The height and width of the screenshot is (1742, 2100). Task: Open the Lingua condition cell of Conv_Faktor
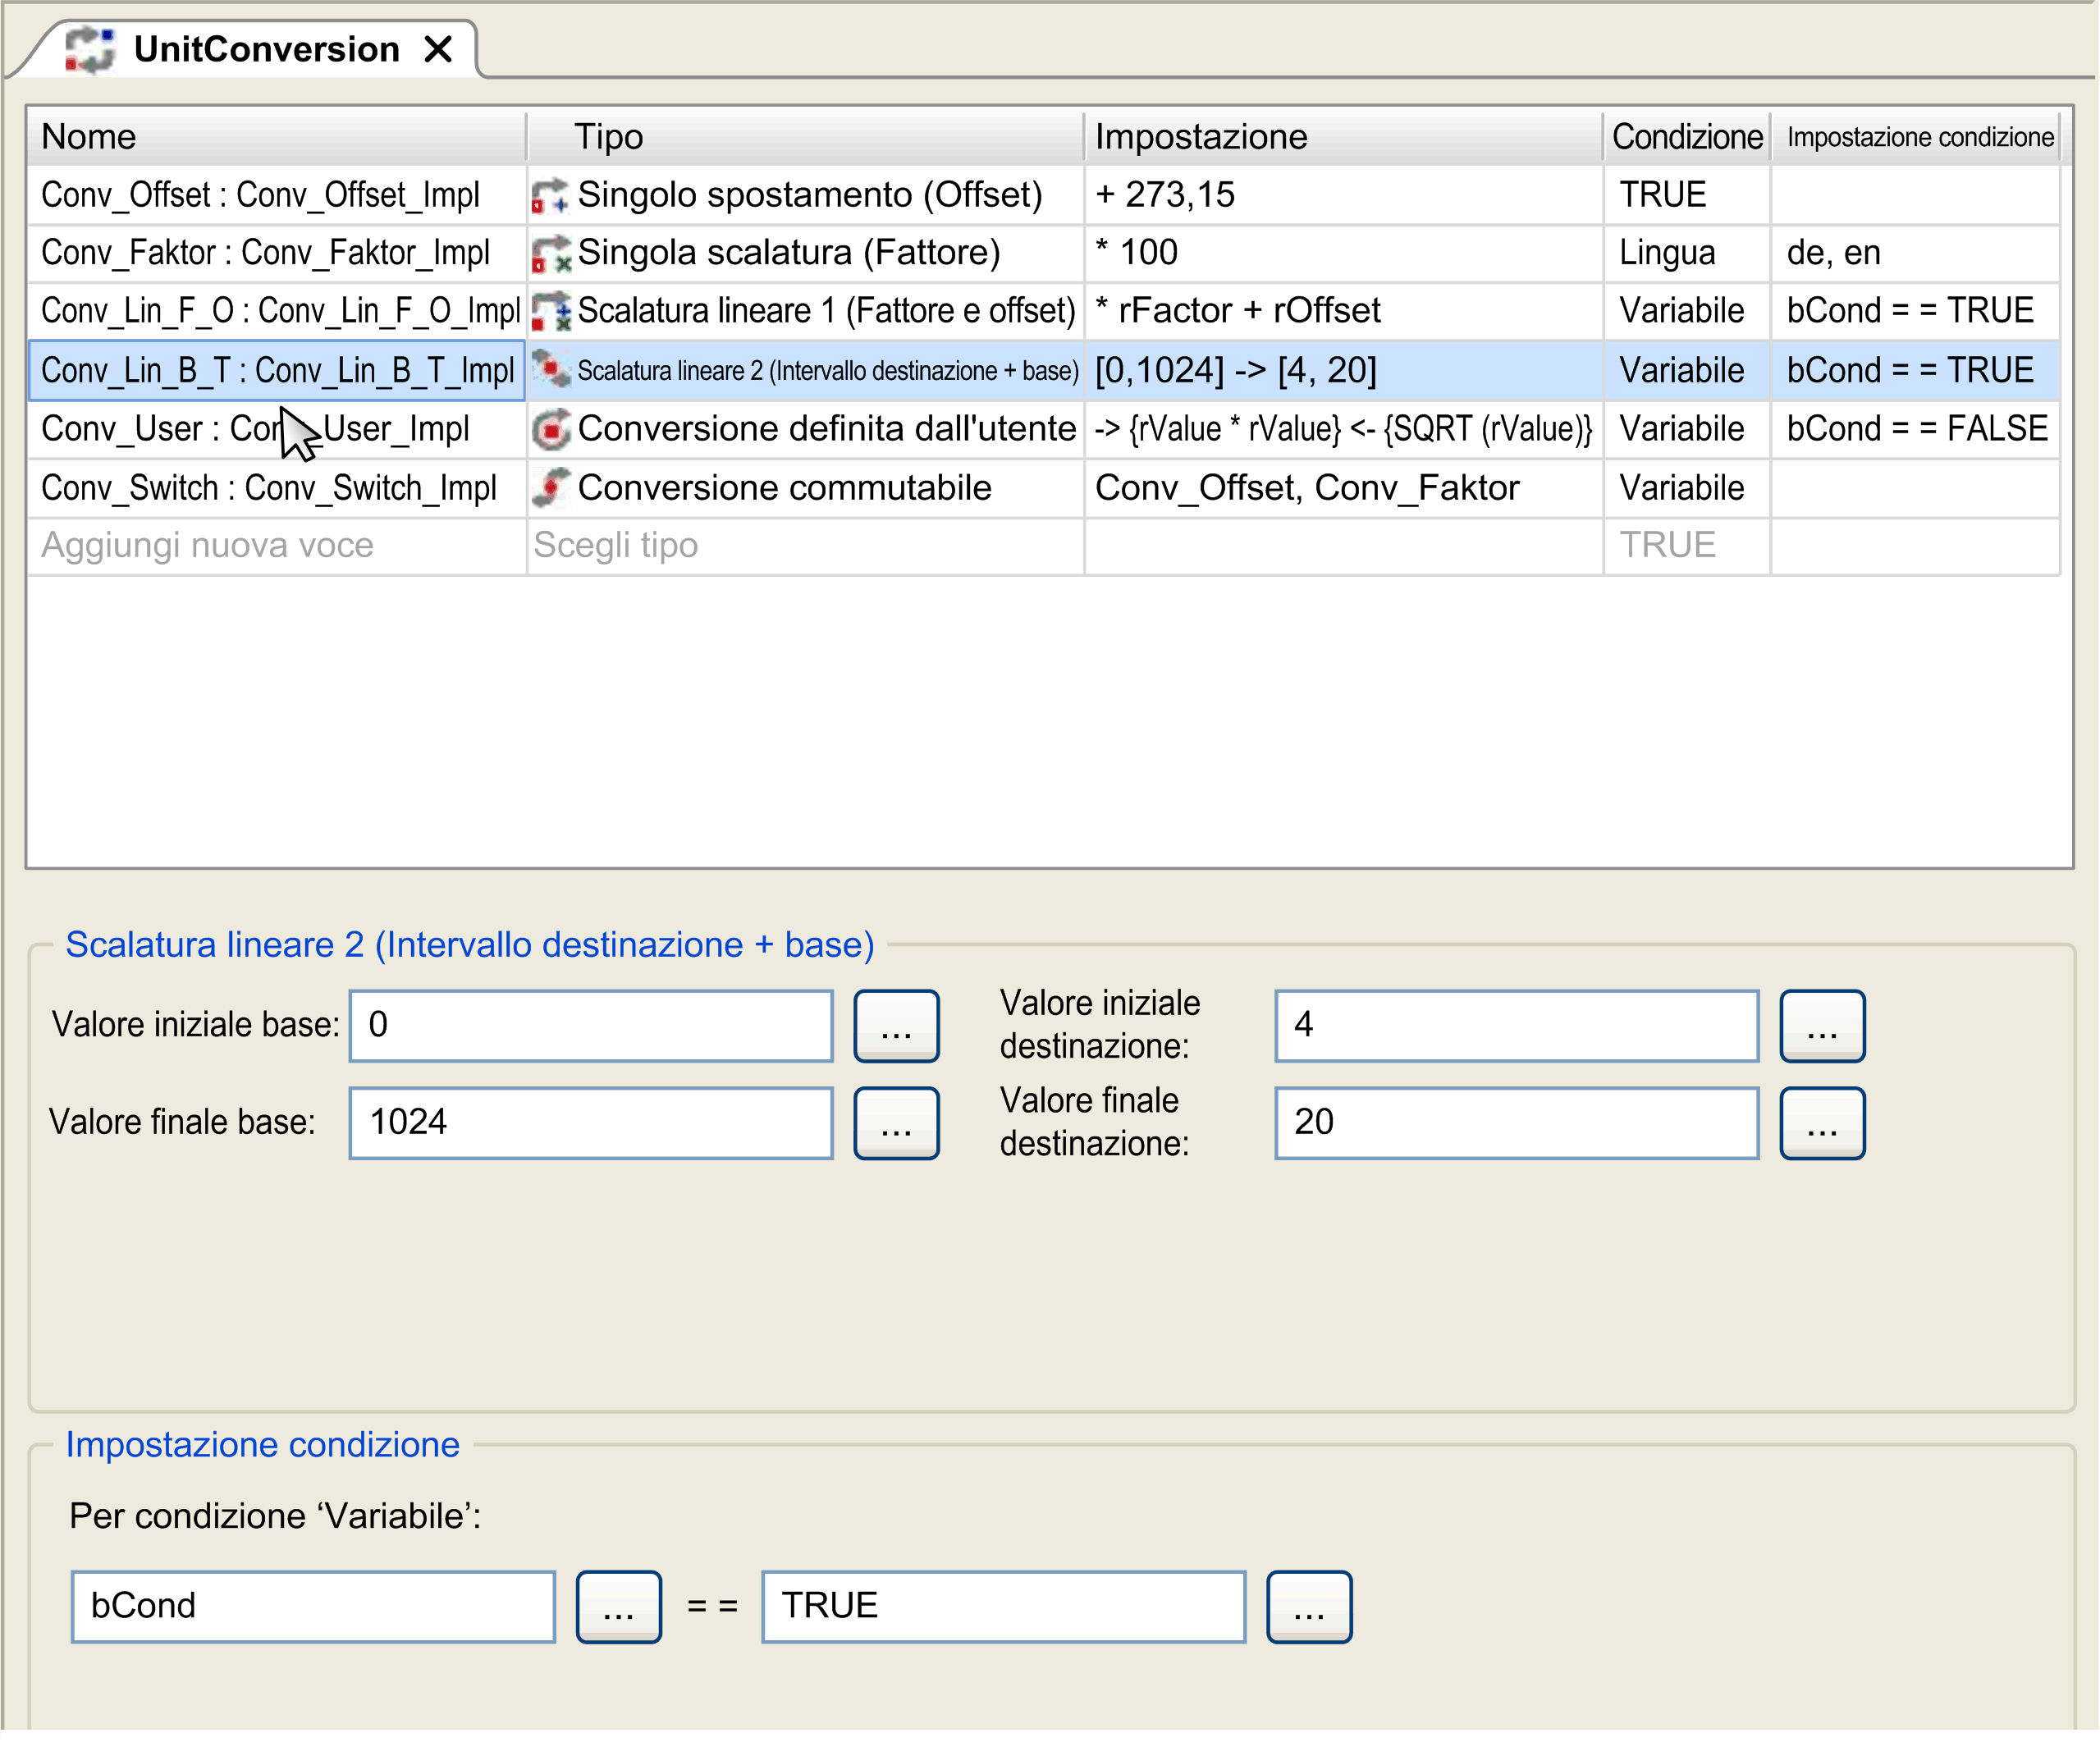[1687, 253]
